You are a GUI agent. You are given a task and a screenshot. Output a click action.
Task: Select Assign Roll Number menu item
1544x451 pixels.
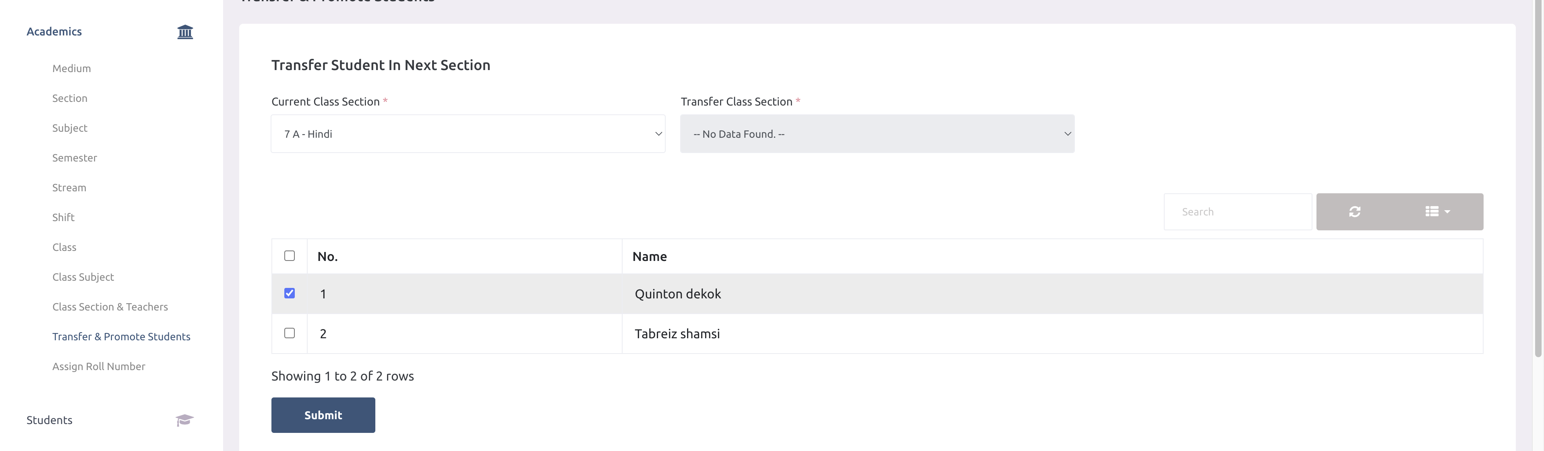[x=98, y=366]
